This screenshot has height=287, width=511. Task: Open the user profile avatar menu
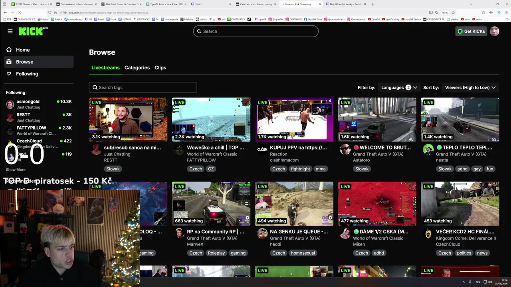click(x=494, y=31)
